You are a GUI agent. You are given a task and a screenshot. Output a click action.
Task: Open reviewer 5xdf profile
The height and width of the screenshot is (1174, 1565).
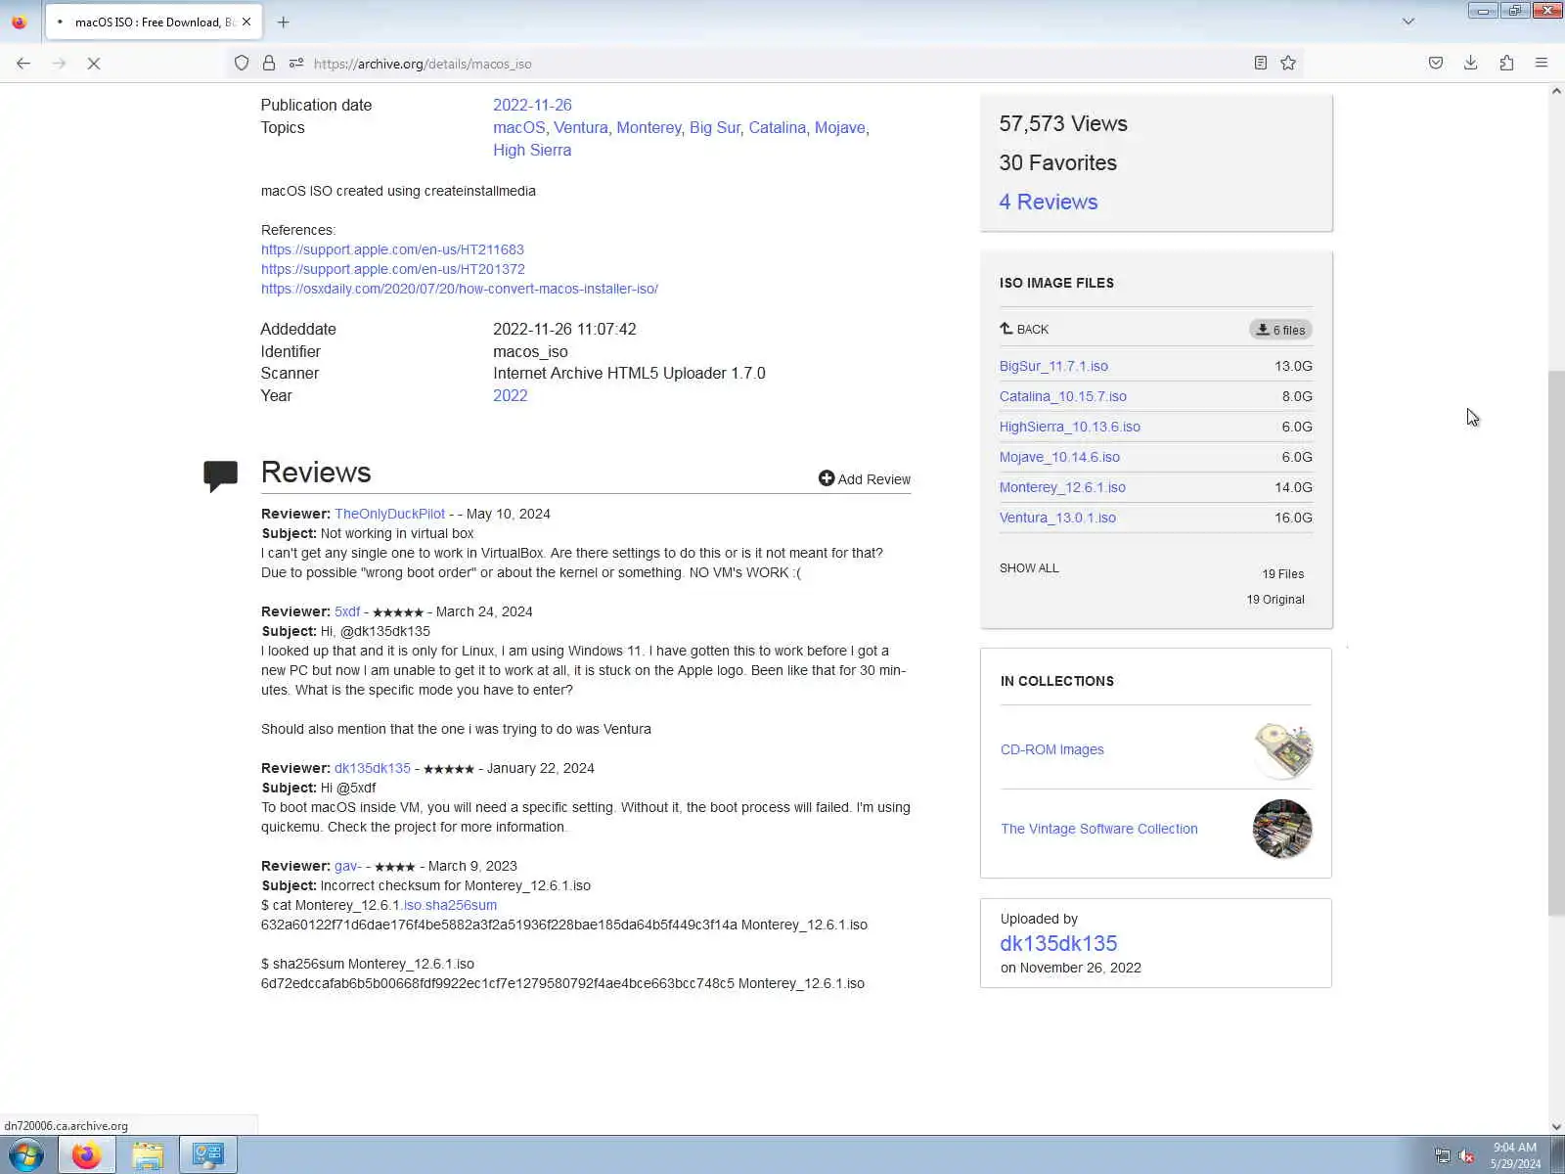click(x=347, y=611)
